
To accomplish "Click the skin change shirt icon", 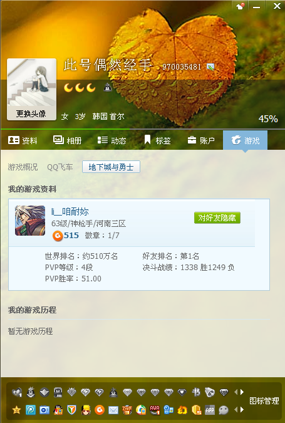I will pyautogui.click(x=240, y=6).
